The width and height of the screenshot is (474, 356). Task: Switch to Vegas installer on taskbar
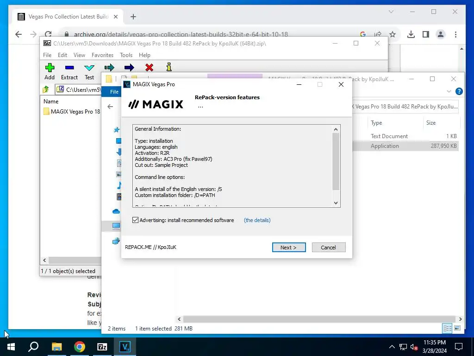(125, 347)
